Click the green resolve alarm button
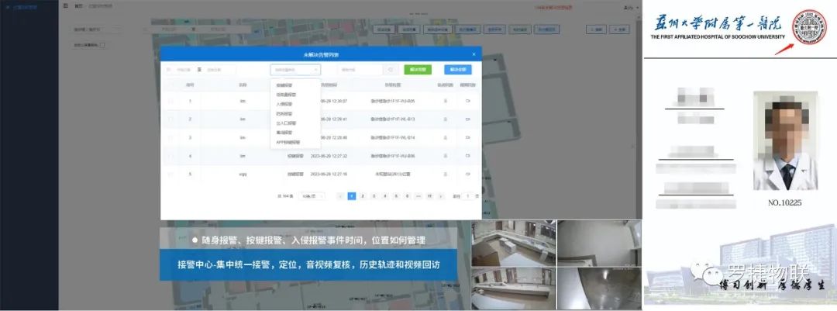The image size is (837, 311). (x=417, y=69)
